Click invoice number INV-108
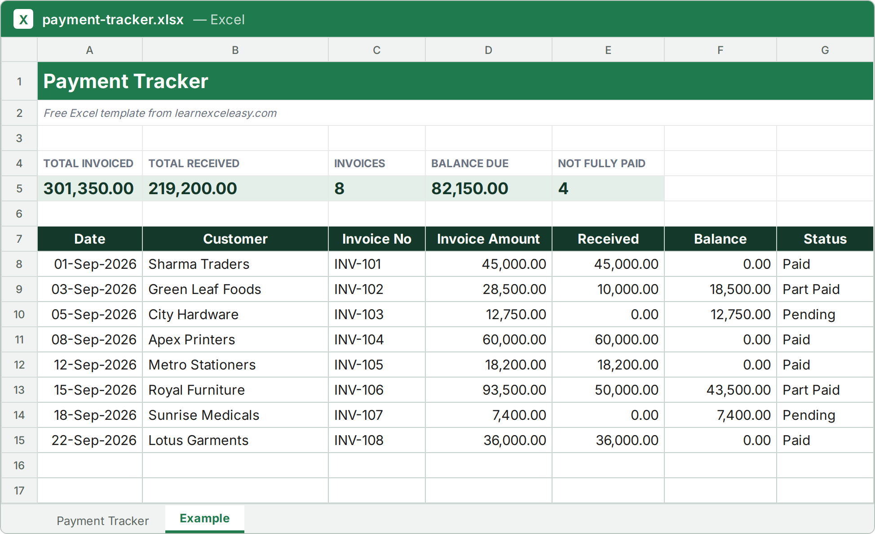The height and width of the screenshot is (534, 875). click(x=377, y=440)
